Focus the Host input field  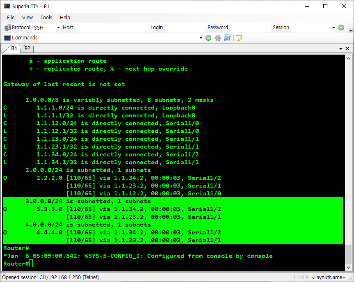pos(112,28)
